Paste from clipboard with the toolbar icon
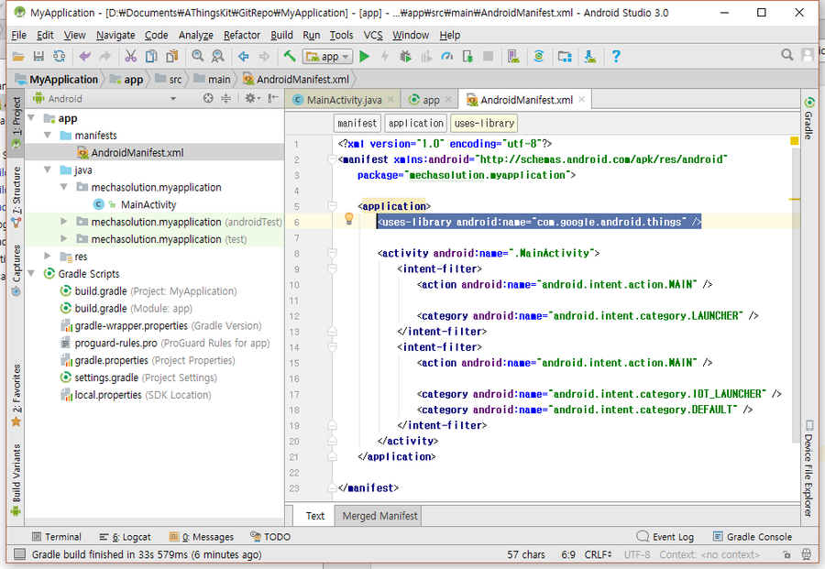825x569 pixels. [x=172, y=56]
